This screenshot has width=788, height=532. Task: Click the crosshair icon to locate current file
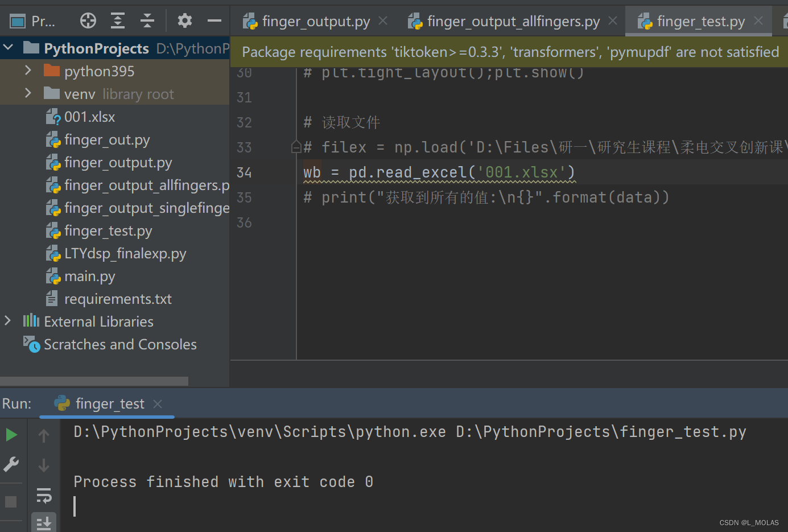(88, 20)
